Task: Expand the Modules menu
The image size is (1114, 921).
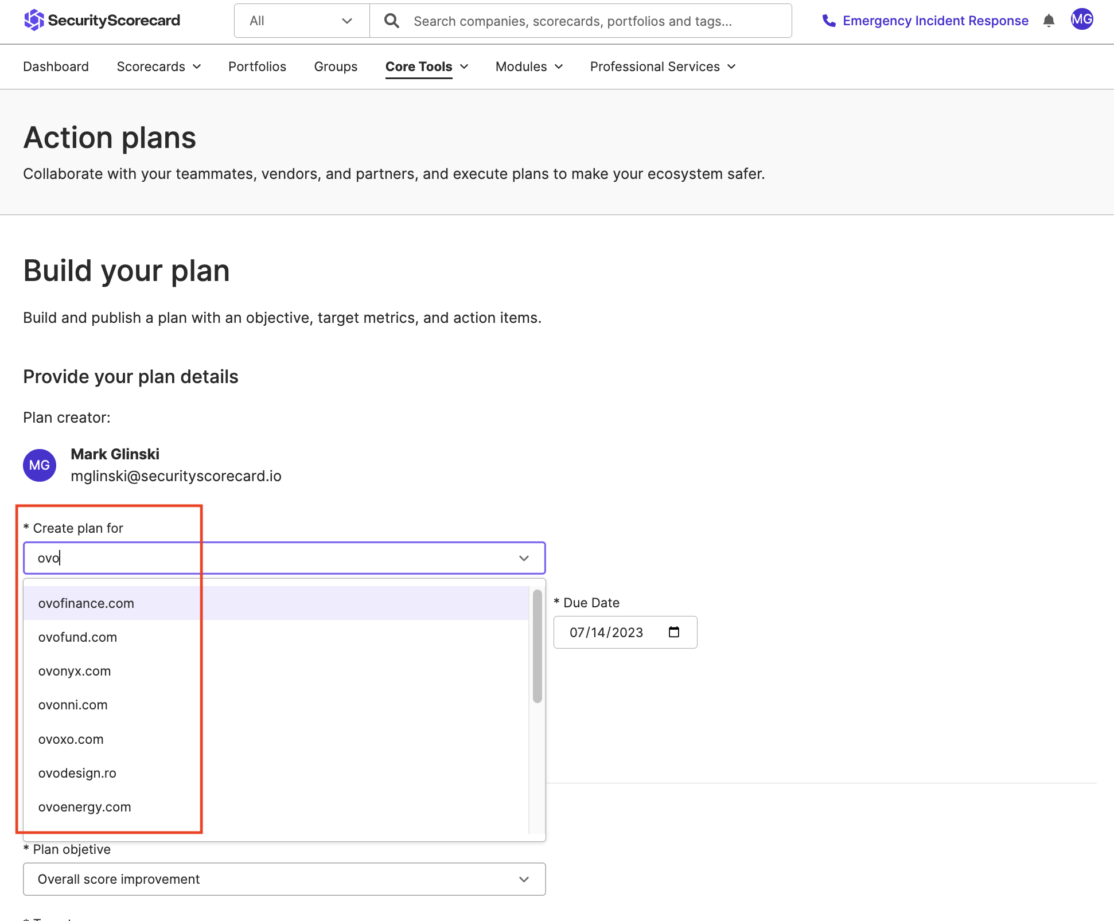Action: click(x=529, y=67)
